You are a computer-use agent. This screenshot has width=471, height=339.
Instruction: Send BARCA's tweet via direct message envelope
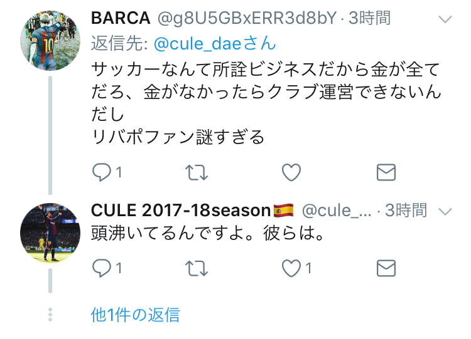(386, 172)
